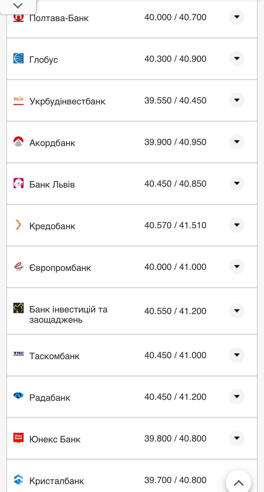Click the Таскомбанк logo icon
Viewport: 264px width, 492px height.
18,354
